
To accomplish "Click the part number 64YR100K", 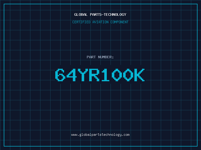I will 100,75.
